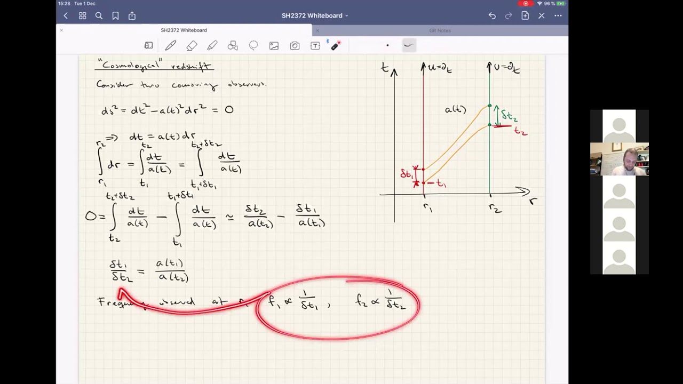Click the Wi-Fi status icon
This screenshot has width=683, height=384.
539,3
